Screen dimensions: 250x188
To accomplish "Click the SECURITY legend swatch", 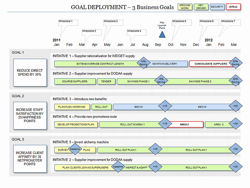I will pos(217,7).
